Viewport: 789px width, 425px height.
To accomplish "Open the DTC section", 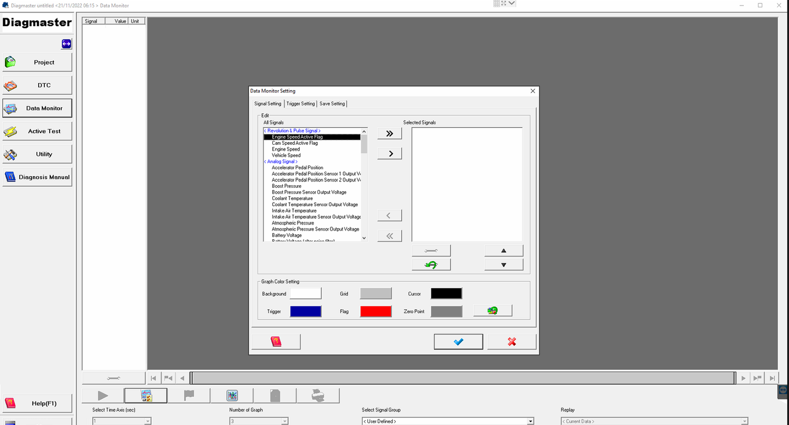I will pos(37,85).
